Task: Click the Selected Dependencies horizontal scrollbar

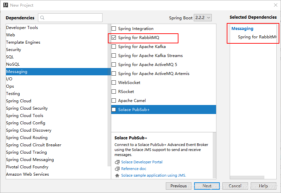Action: 247,177
